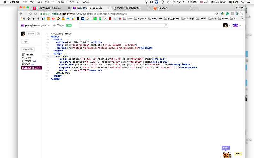The image size is (254, 158).
Task: Close the 글쓰기 tab
Action: 190,8
